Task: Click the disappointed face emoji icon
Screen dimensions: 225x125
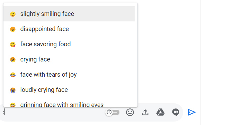Action: [x=13, y=29]
